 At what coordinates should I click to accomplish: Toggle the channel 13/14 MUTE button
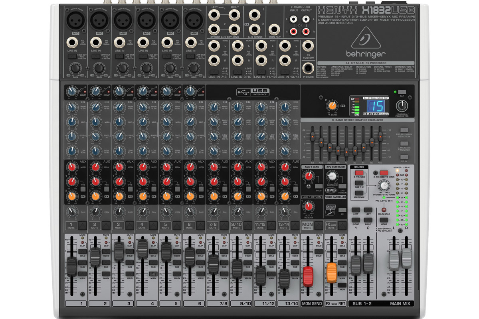pos(295,226)
